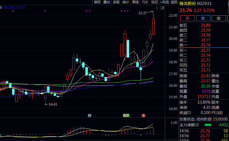Open the F10 company info tab
The width and height of the screenshot is (229, 141).
(145, 2)
